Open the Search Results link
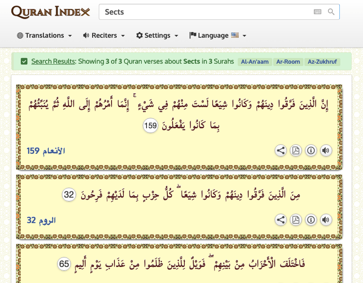The width and height of the screenshot is (363, 283). (x=53, y=61)
